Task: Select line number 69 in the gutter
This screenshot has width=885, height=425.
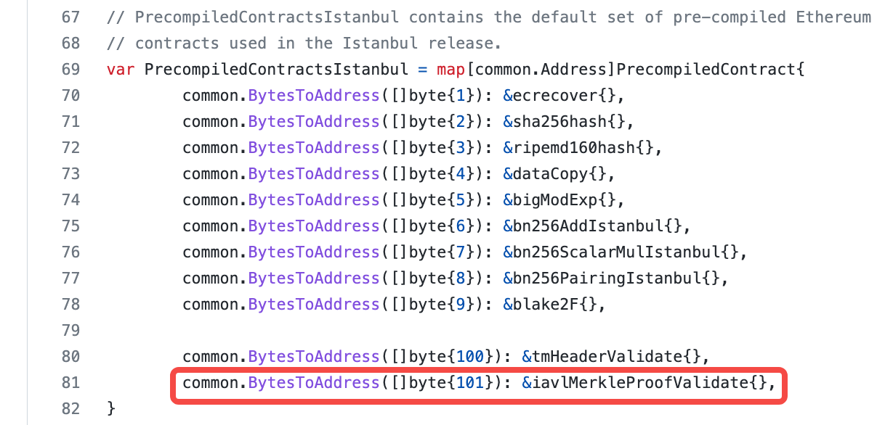Action: (70, 70)
